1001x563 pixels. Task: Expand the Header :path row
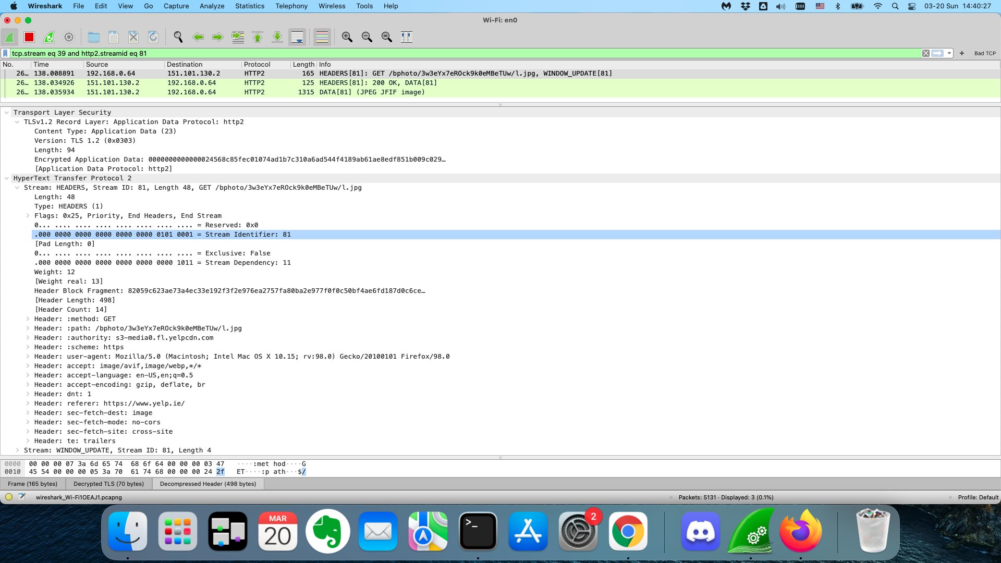[x=28, y=328]
